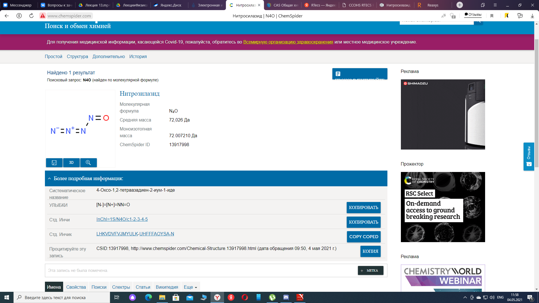The image size is (539, 303).
Task: Save the structure image with the disk icon
Action: pos(54,163)
